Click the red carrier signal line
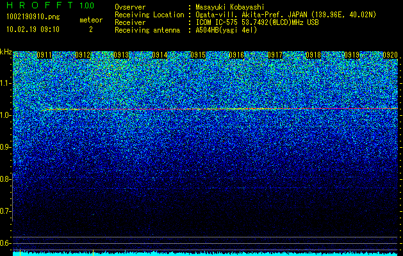Image resolution: width=403 pixels, height=256 pixels. pyautogui.click(x=221, y=109)
